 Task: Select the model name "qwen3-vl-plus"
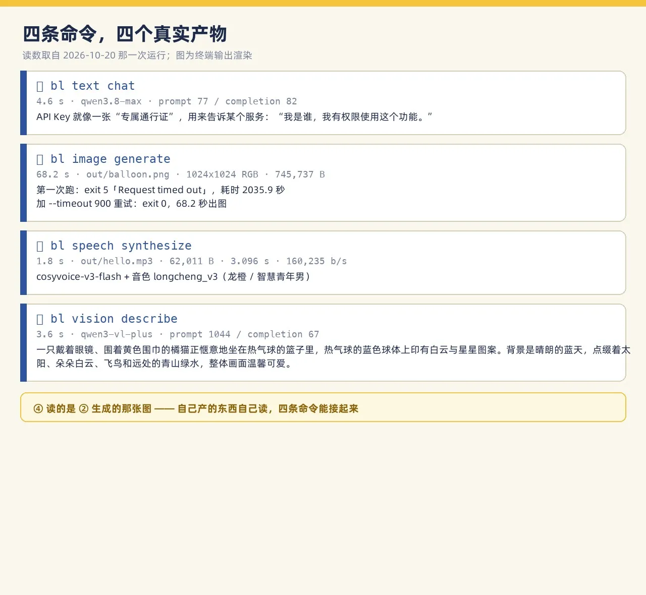117,334
